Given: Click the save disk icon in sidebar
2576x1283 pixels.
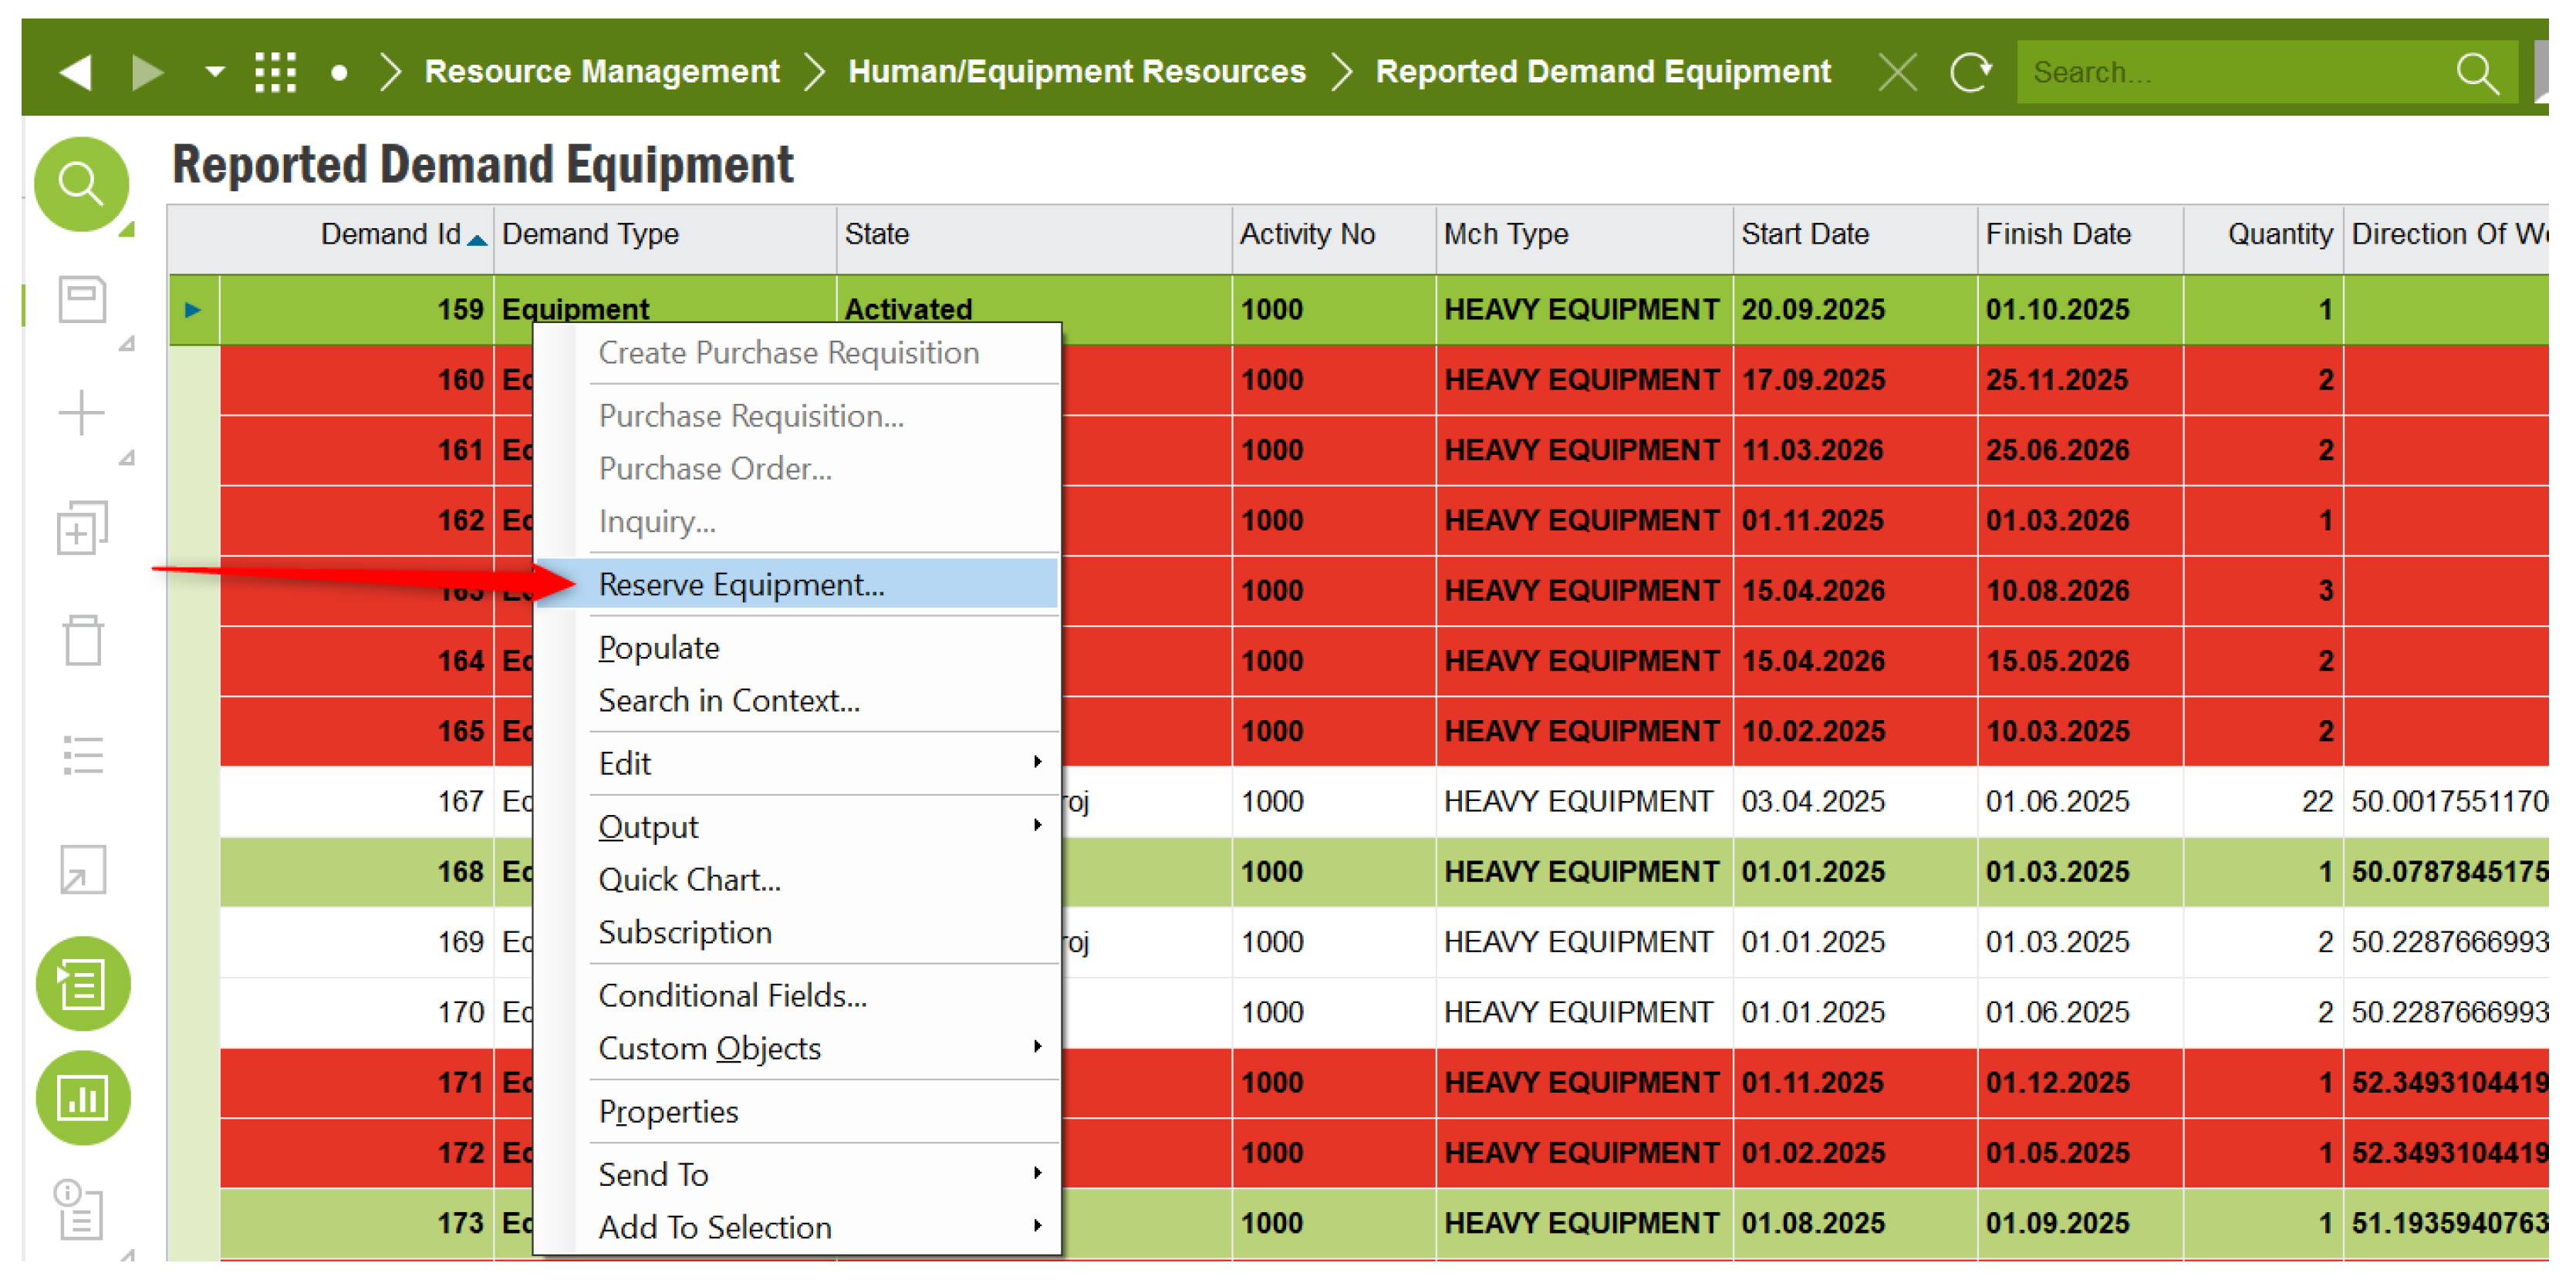Looking at the screenshot, I should pos(82,298).
